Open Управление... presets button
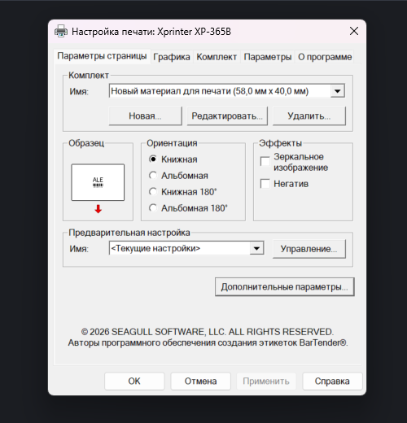Image resolution: width=407 pixels, height=423 pixels. click(309, 249)
